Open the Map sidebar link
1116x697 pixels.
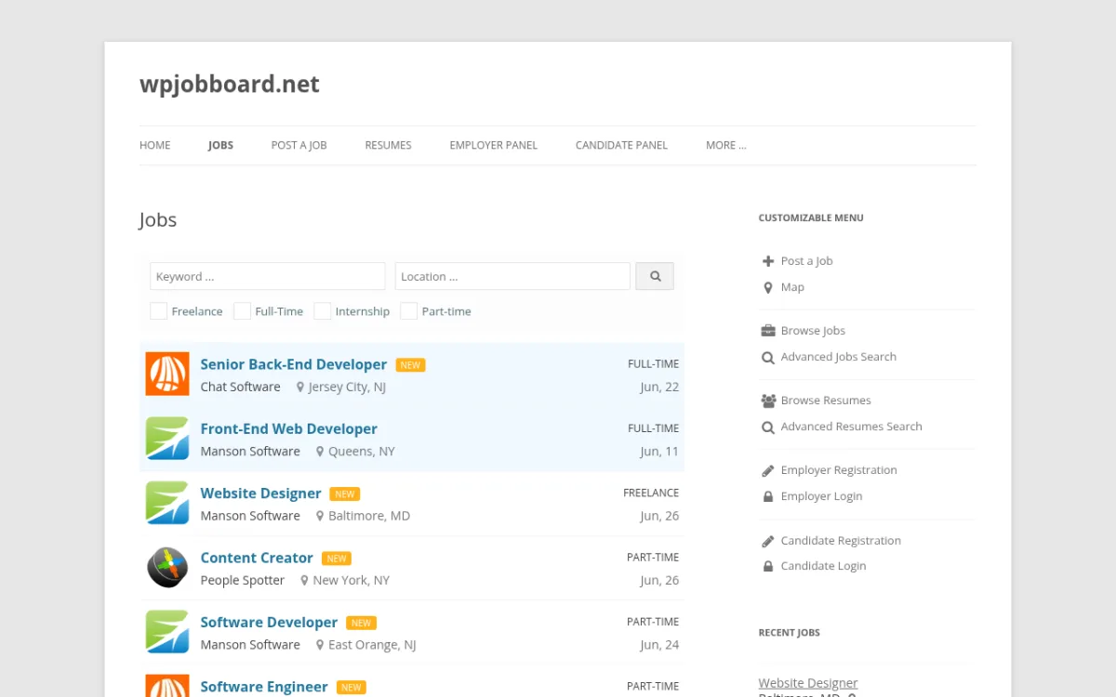[792, 287]
